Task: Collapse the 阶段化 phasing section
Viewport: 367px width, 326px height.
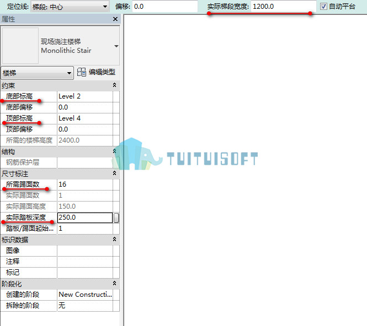Action: click(x=114, y=283)
